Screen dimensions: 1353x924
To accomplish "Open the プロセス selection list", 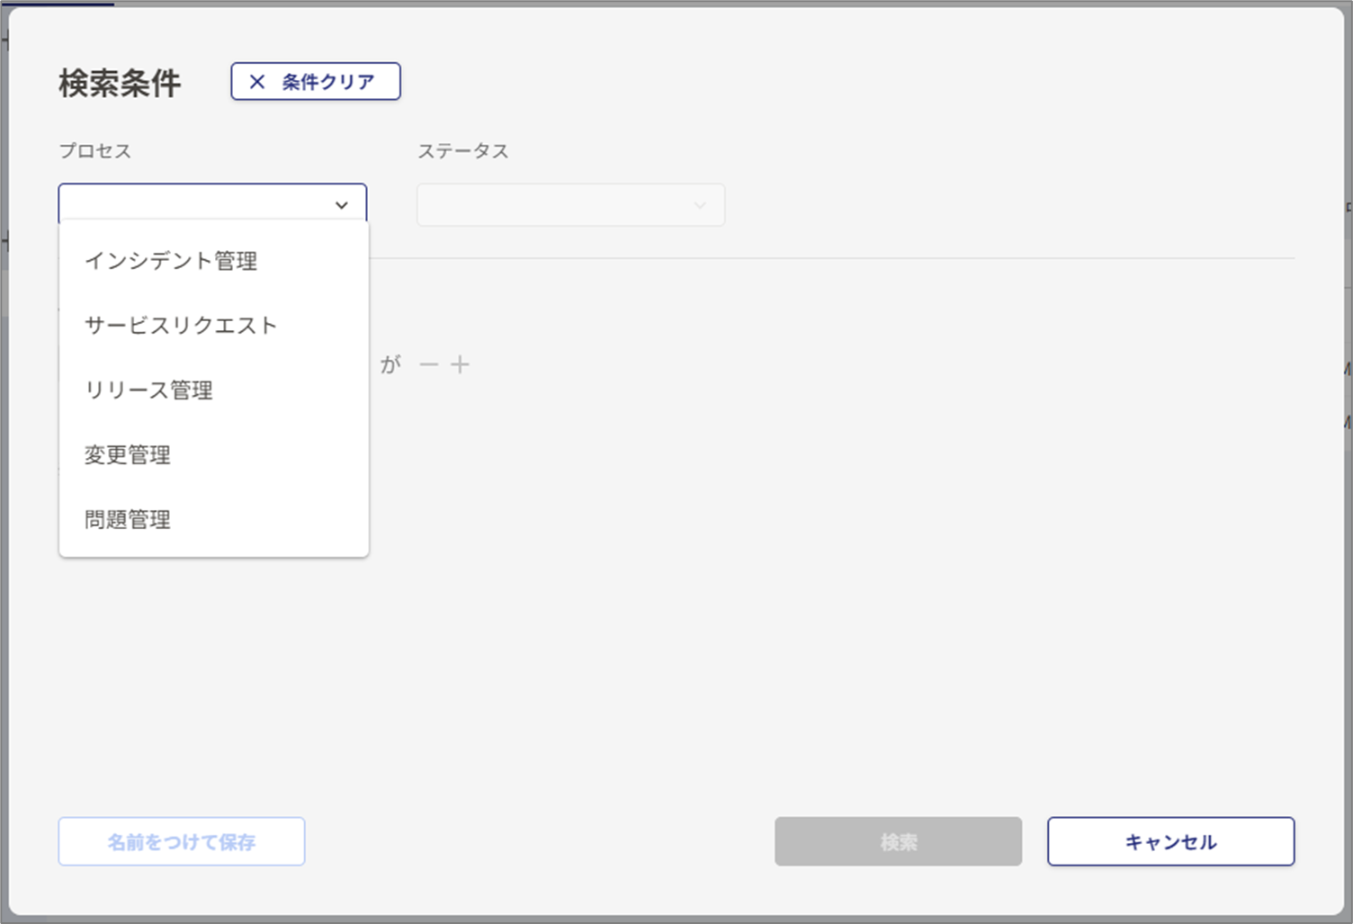I will tap(212, 202).
